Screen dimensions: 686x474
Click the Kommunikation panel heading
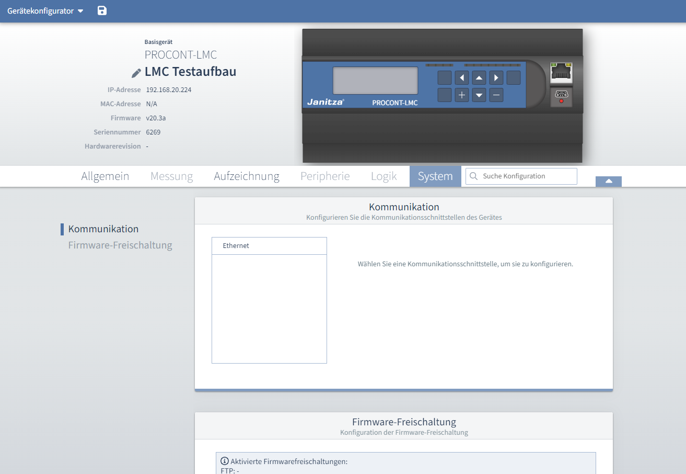[404, 207]
